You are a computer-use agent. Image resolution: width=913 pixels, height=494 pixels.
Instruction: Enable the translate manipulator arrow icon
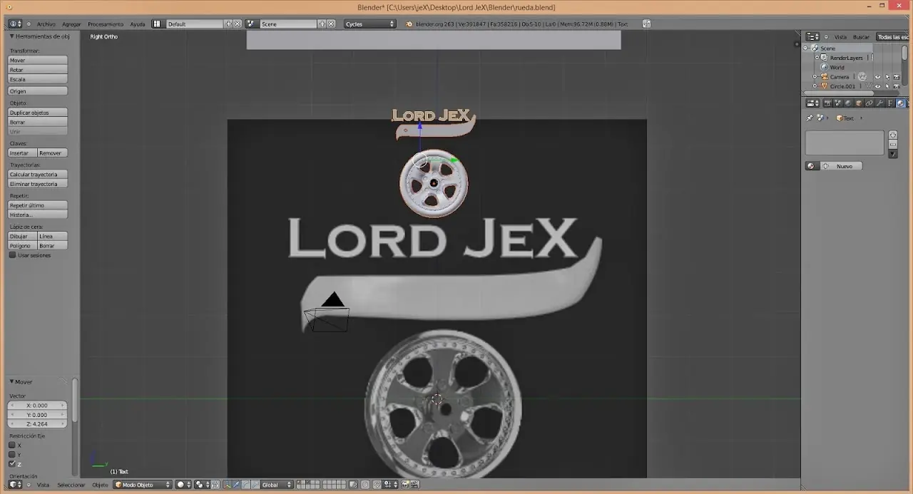coord(236,485)
